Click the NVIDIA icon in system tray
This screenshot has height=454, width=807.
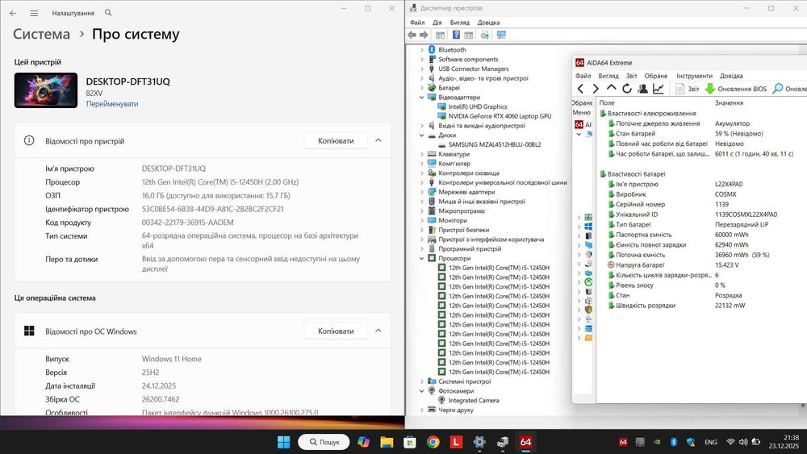coord(657,442)
